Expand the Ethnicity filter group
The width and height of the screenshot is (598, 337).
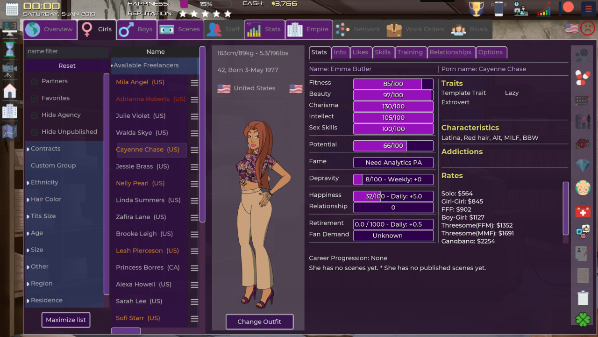click(x=44, y=182)
